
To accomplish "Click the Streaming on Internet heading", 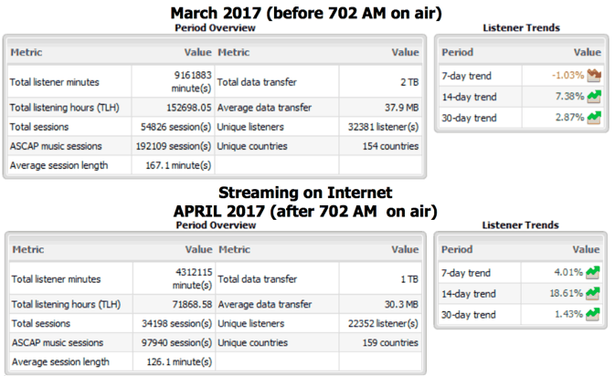I will coord(306,193).
